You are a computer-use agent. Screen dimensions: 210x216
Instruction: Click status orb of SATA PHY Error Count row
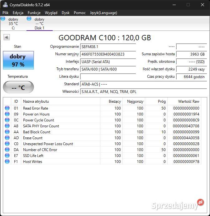tap(7, 126)
